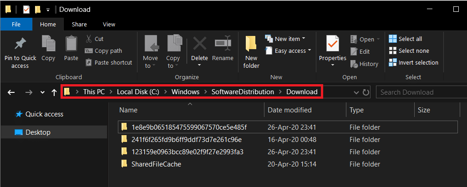This screenshot has width=467, height=187.
Task: Click the Paste clipboard icon
Action: pyautogui.click(x=71, y=44)
